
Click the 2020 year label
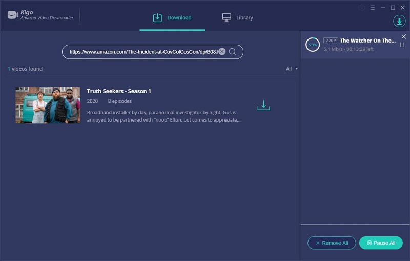coord(92,101)
